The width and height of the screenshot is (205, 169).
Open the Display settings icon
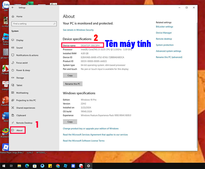[x=13, y=40]
